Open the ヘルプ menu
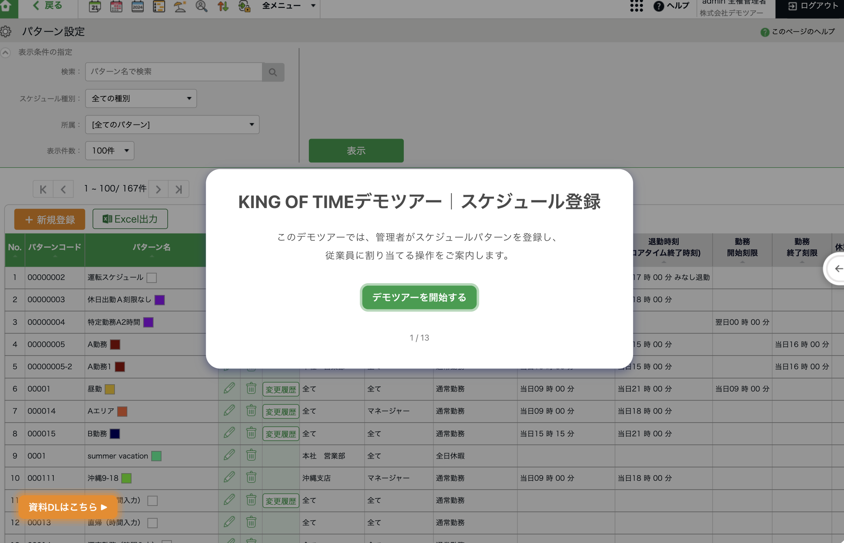The width and height of the screenshot is (844, 543). (671, 6)
